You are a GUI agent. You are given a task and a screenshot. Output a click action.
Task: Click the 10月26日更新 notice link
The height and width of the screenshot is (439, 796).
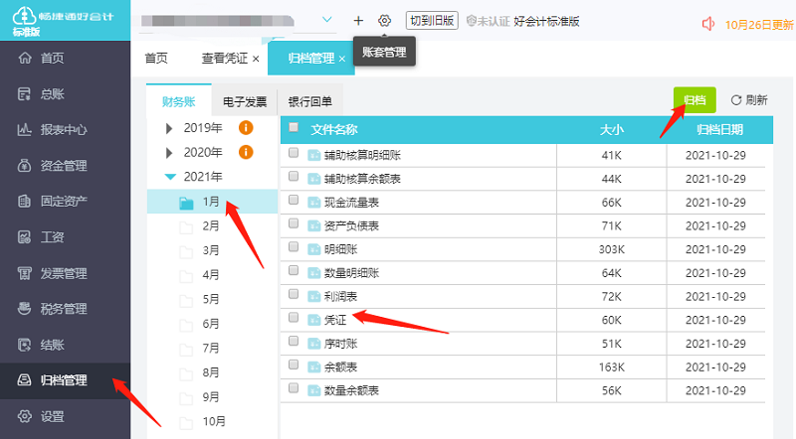point(759,25)
